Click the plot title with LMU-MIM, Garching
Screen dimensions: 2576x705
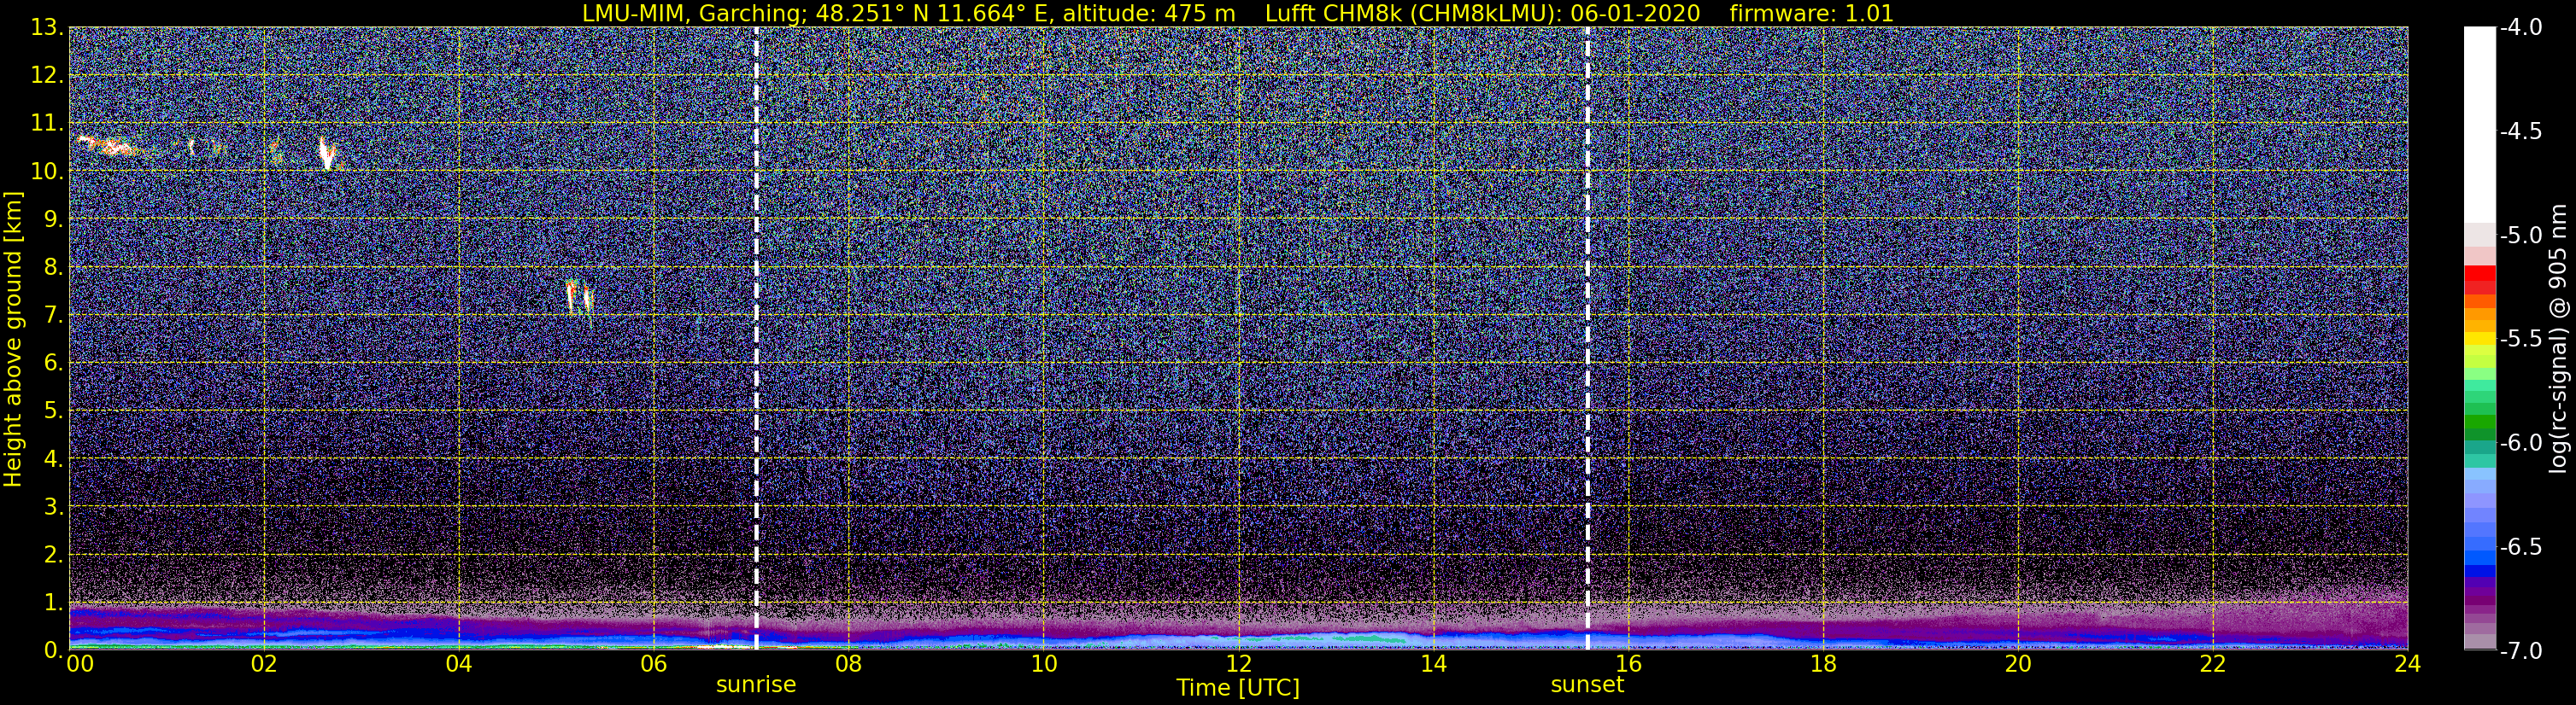(x=1238, y=13)
